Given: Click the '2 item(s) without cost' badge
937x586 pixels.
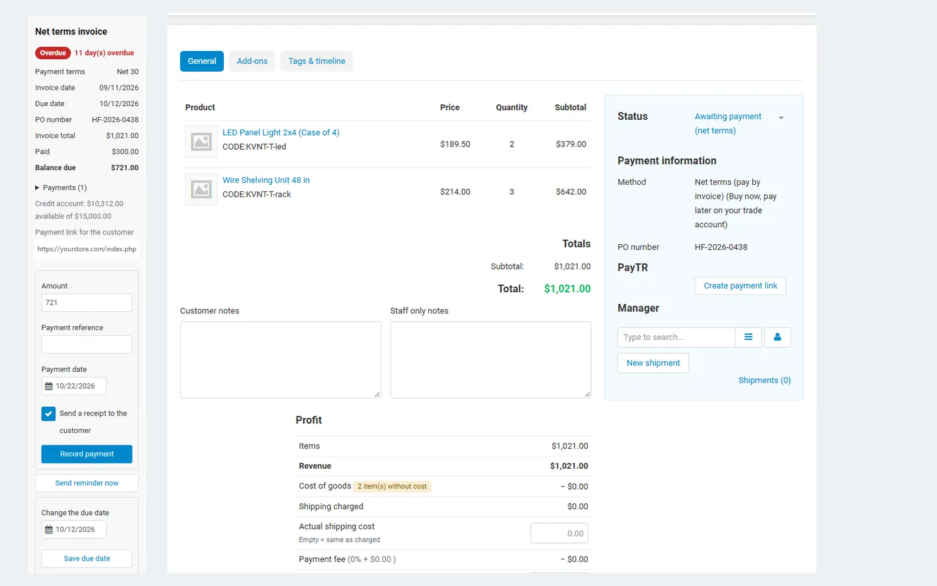Looking at the screenshot, I should (392, 486).
